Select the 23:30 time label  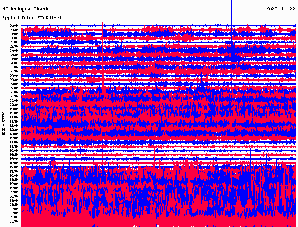[14, 221]
